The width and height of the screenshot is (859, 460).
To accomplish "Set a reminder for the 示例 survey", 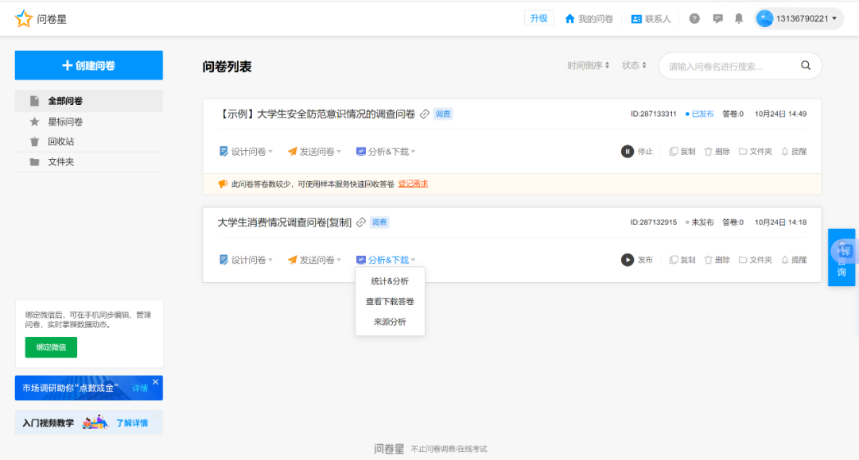I will pyautogui.click(x=793, y=152).
